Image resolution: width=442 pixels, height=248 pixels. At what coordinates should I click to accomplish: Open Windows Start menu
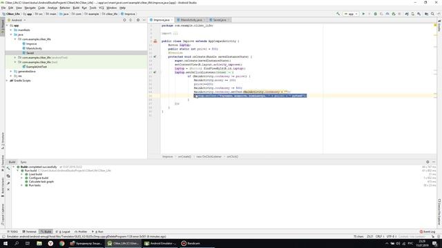click(6, 243)
